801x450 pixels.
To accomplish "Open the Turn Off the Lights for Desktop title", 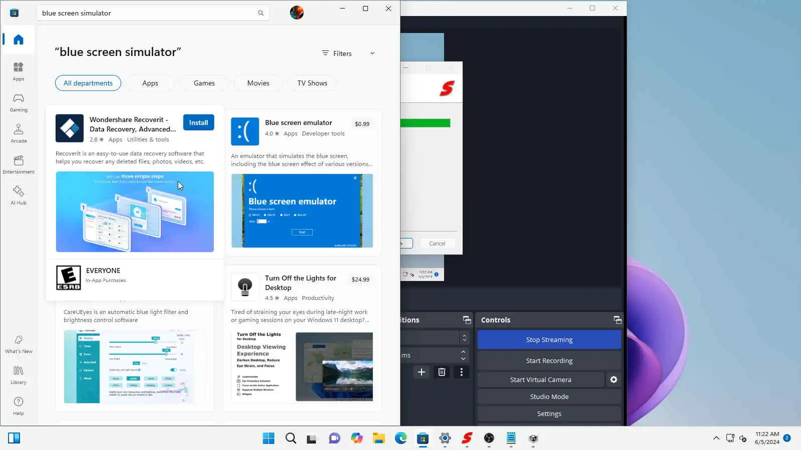I will click(x=300, y=282).
